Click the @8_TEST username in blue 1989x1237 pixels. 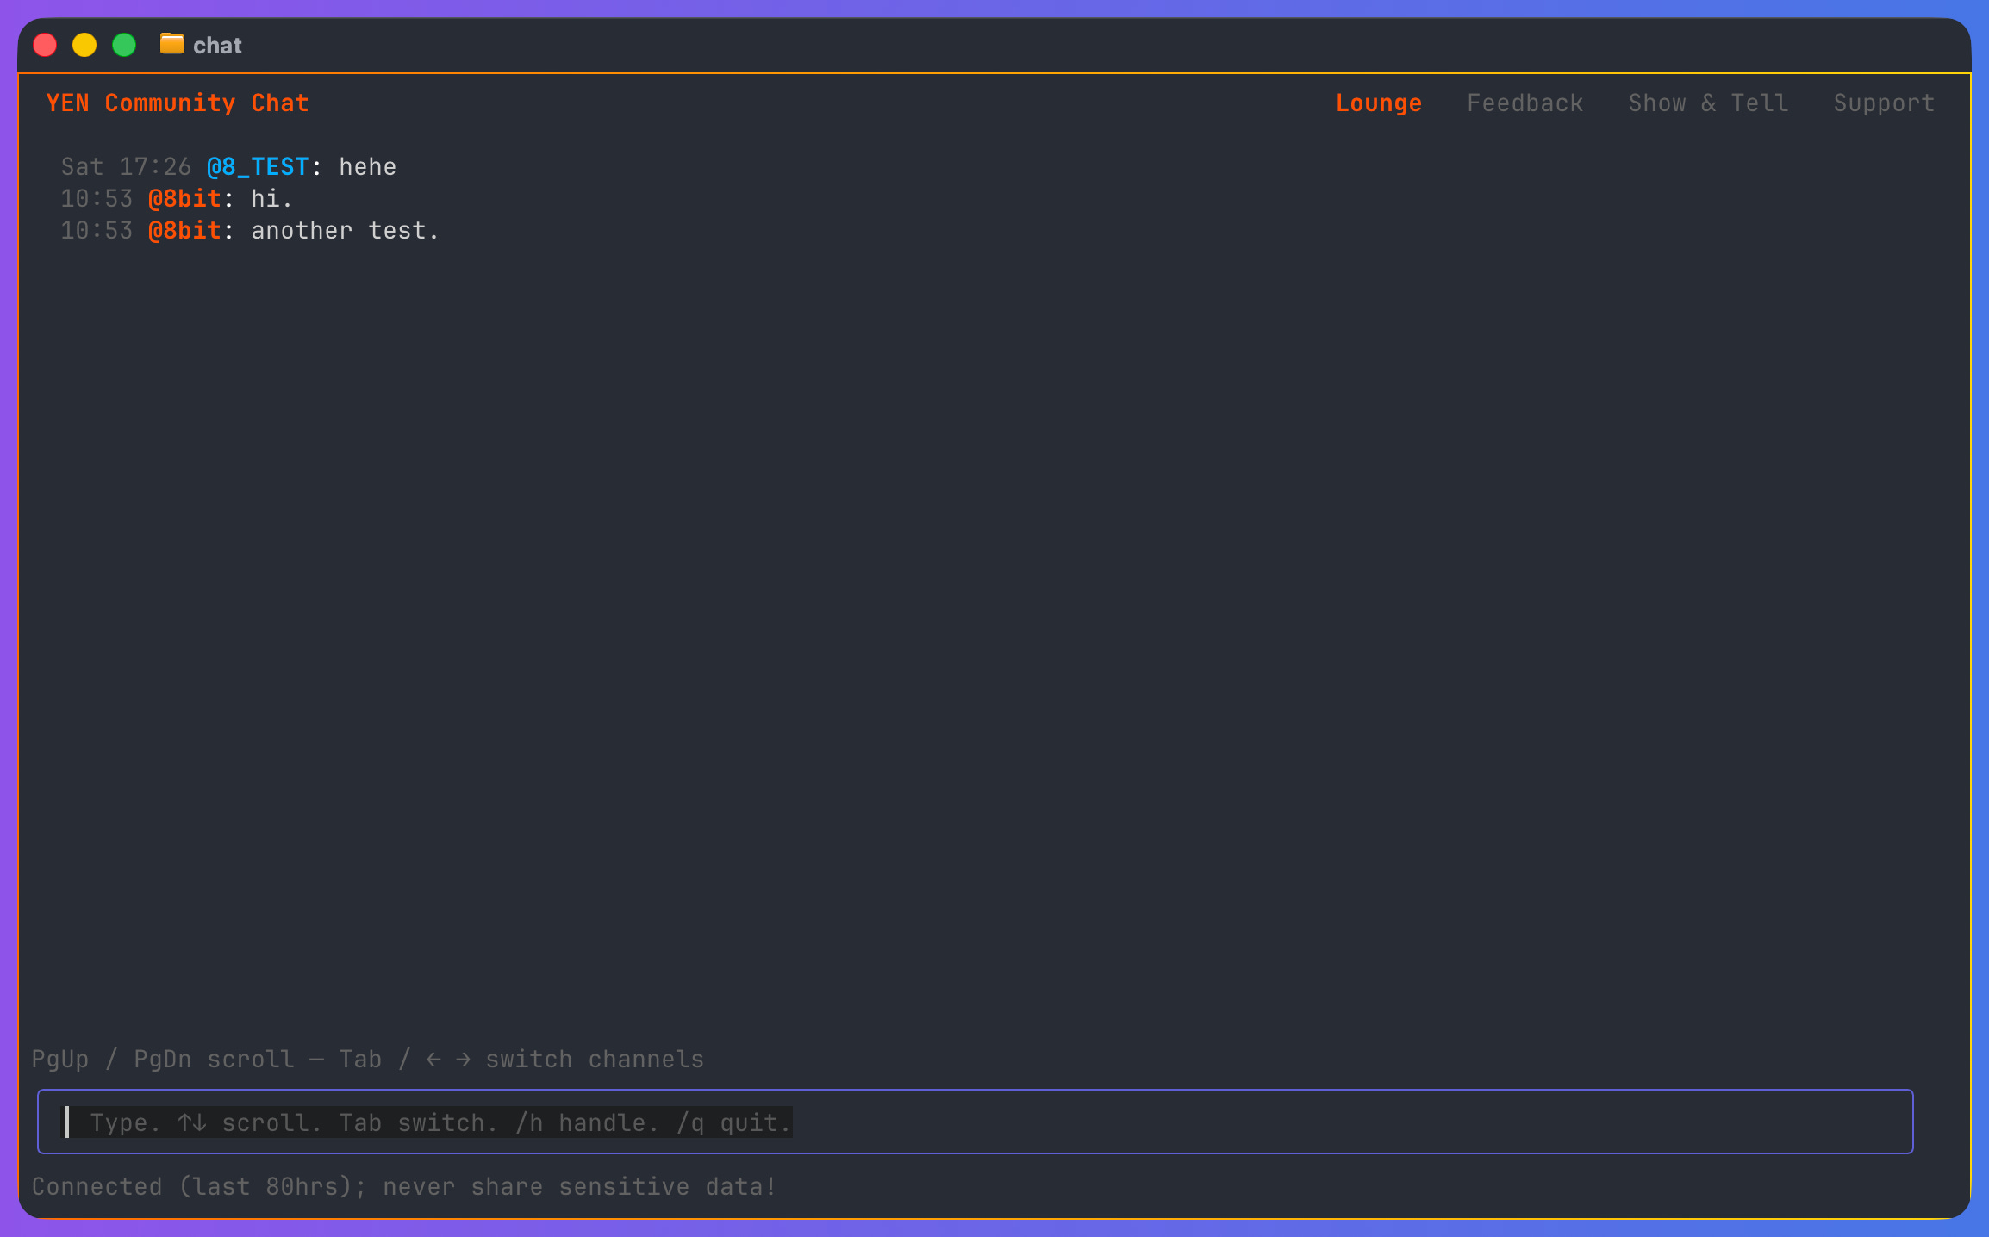pos(258,167)
